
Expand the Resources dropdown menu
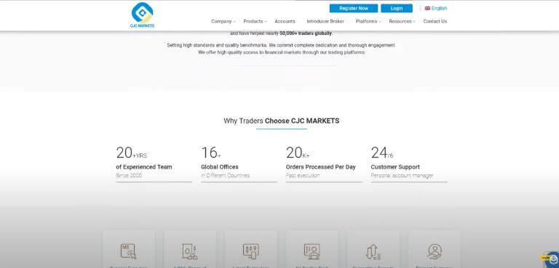click(x=402, y=21)
